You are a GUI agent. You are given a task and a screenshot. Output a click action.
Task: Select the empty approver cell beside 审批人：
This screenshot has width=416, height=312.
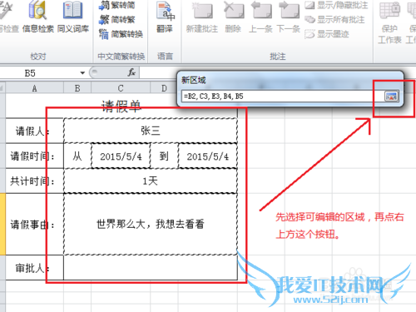coord(151,268)
